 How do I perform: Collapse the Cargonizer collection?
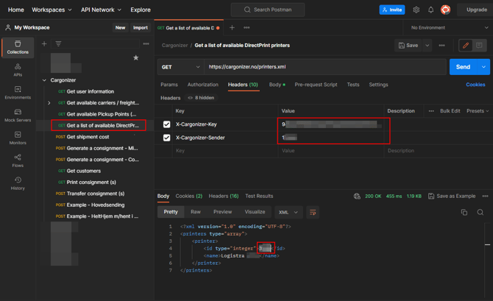(x=44, y=80)
